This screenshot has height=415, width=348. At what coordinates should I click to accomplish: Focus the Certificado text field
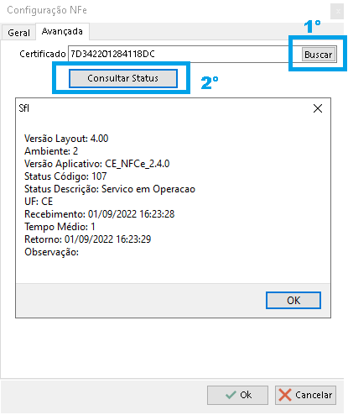coord(179,54)
